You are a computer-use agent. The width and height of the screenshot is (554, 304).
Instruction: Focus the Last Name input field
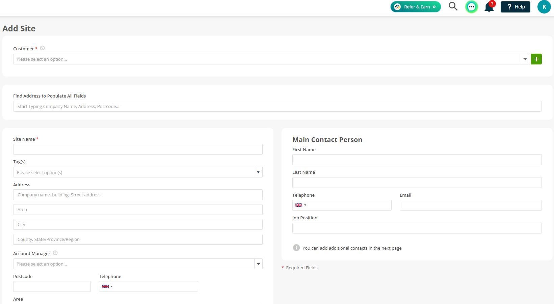pos(417,183)
